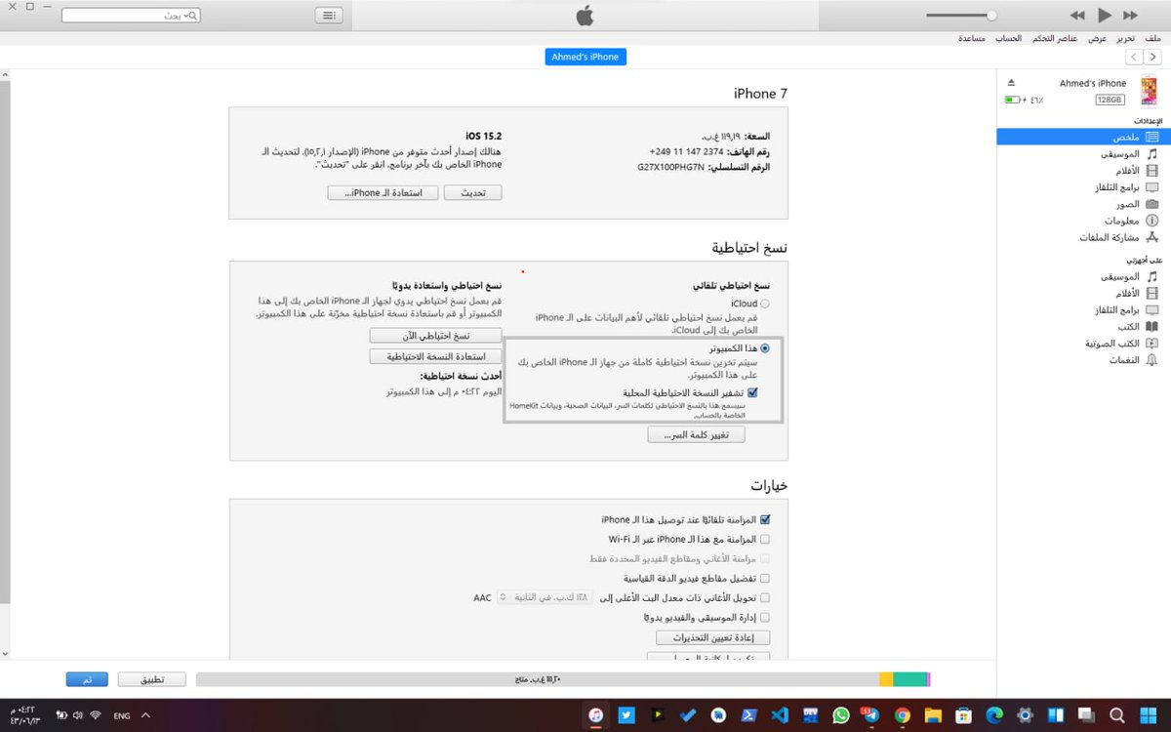Open File Explorer folder icon in taskbar
The height and width of the screenshot is (732, 1171).
(x=932, y=715)
